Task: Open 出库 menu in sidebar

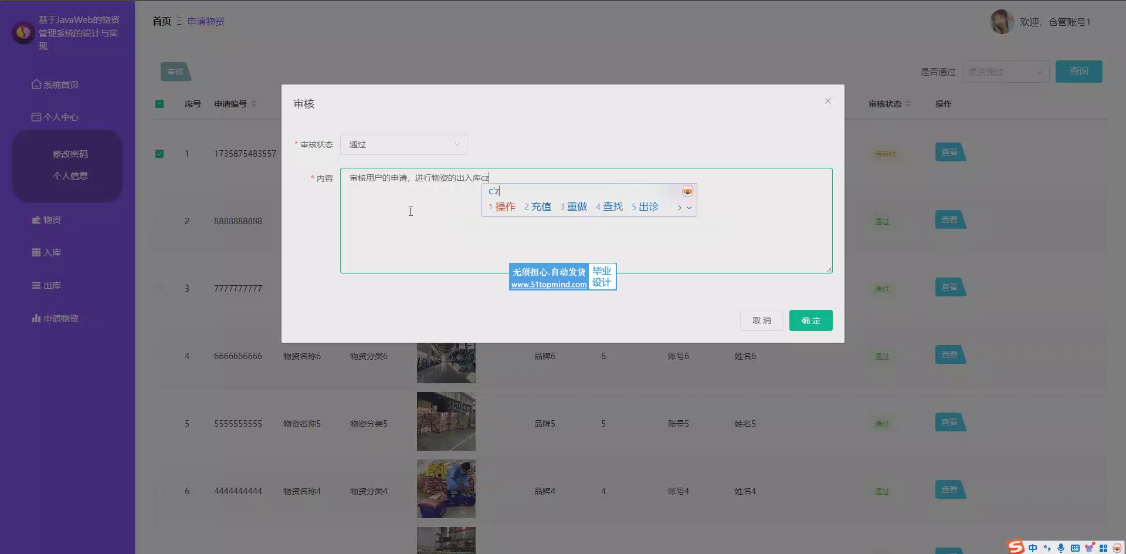Action: pos(47,285)
